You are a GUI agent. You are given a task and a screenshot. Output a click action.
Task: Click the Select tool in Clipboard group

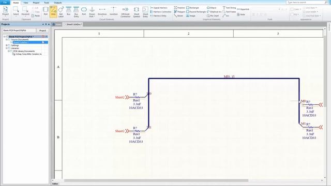coord(16,11)
